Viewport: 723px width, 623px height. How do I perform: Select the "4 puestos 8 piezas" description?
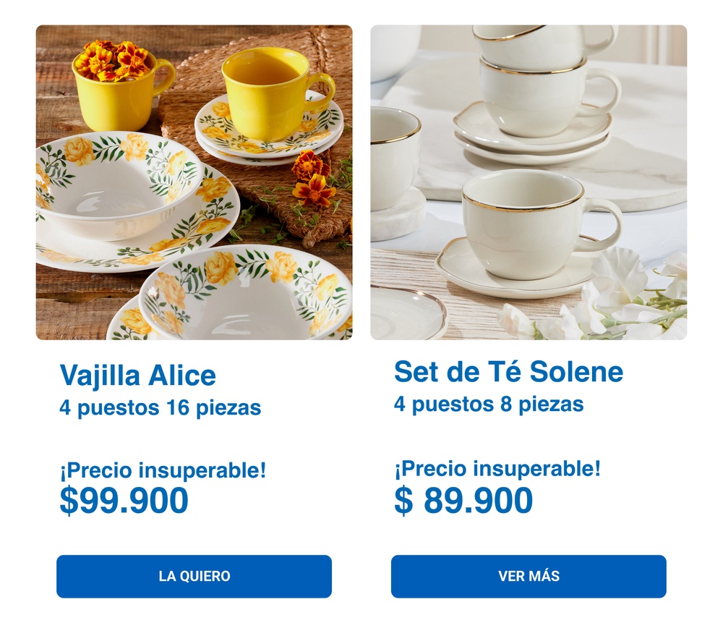point(488,404)
